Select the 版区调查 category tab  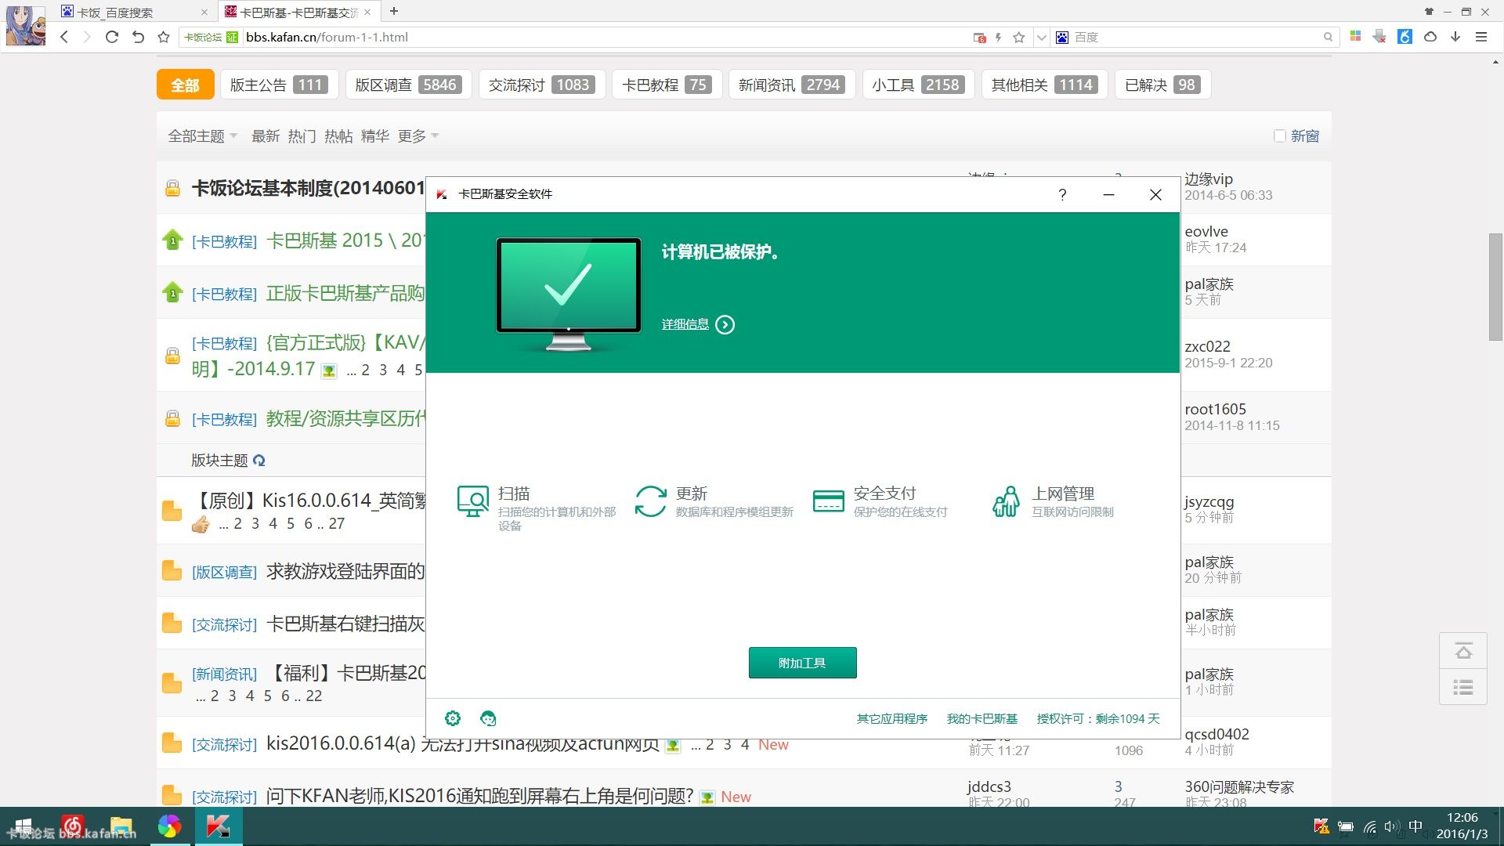click(x=408, y=85)
